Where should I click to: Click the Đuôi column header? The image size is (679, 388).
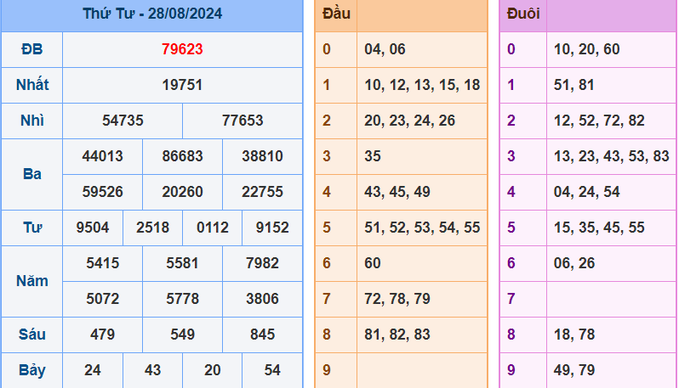coord(523,14)
